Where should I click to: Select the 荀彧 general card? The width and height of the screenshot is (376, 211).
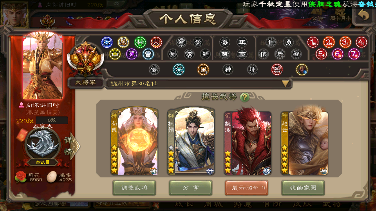click(x=134, y=141)
